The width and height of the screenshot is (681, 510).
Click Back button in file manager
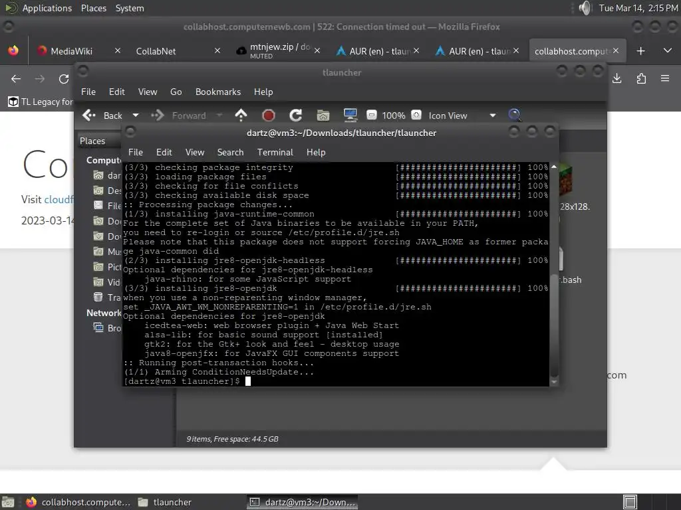pyautogui.click(x=103, y=116)
